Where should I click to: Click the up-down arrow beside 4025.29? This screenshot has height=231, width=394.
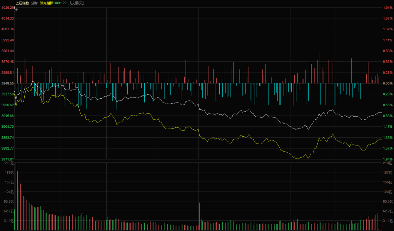point(15,7)
